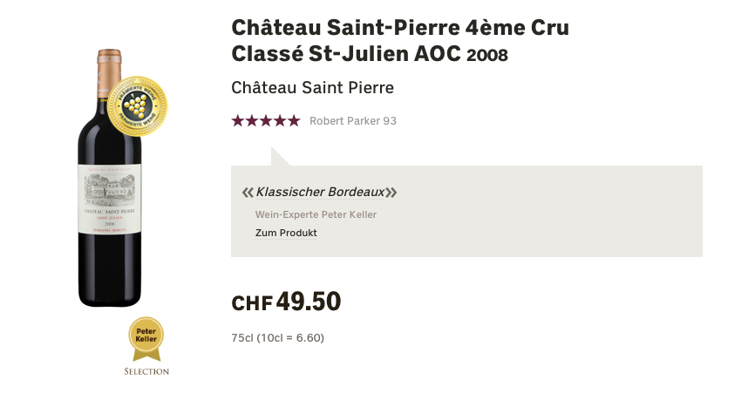This screenshot has width=748, height=400.
Task: Click the opening quote chevrons icon
Action: (248, 193)
